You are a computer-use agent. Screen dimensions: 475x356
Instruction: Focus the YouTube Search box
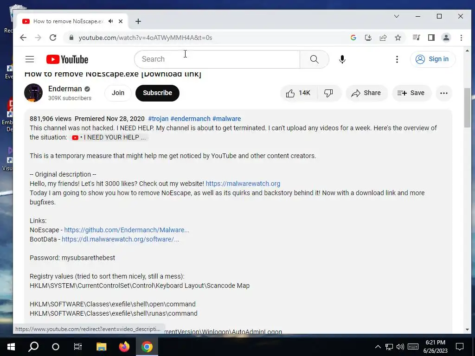(217, 59)
